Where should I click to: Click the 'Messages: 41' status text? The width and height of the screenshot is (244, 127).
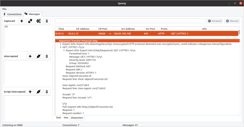point(130,125)
